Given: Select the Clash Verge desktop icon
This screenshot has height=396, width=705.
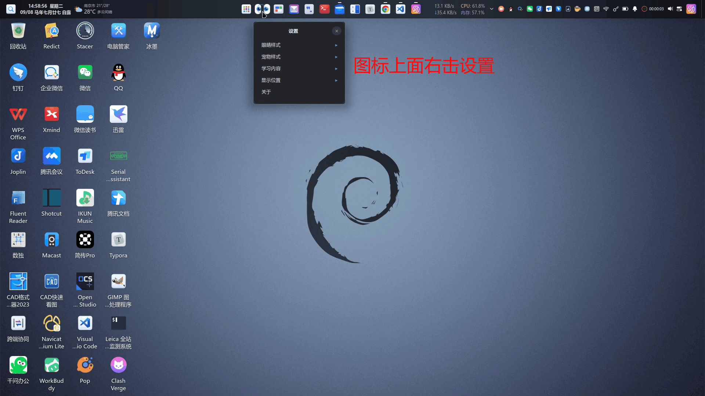Looking at the screenshot, I should pos(118,374).
